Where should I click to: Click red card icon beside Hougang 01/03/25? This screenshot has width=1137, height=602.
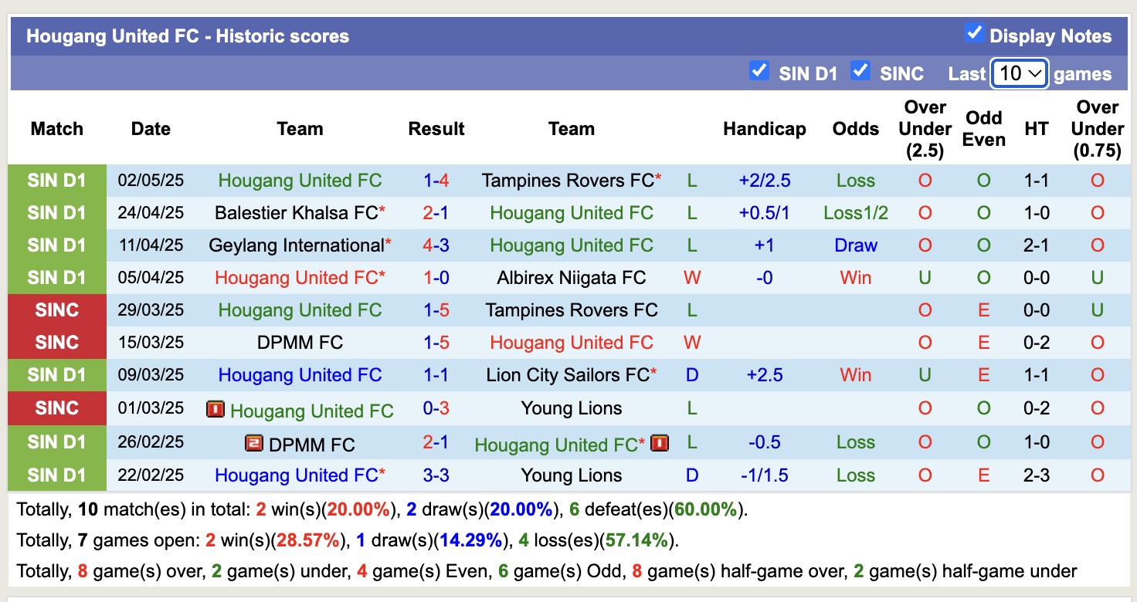(216, 409)
